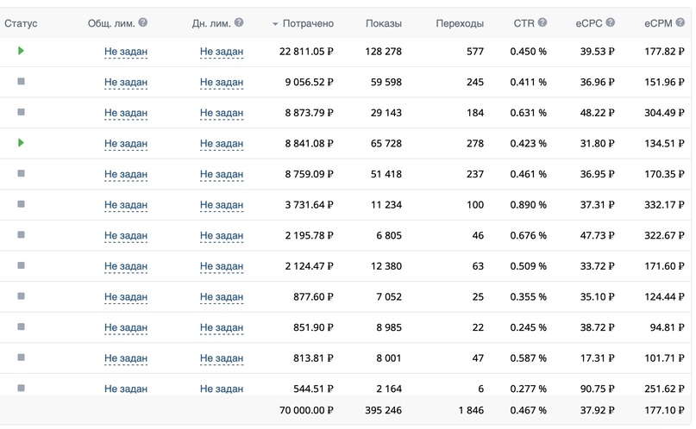Click daily limit 'Не задан' in 851.90 ₽ row
The image size is (696, 429).
(x=222, y=327)
